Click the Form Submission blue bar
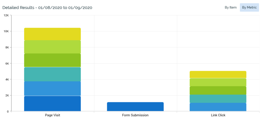The height and width of the screenshot is (120, 262). click(135, 106)
